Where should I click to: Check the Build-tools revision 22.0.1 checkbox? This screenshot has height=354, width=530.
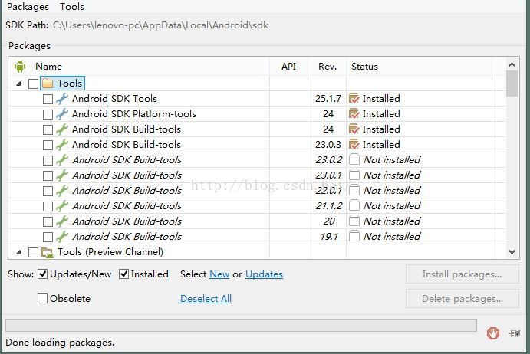point(48,191)
